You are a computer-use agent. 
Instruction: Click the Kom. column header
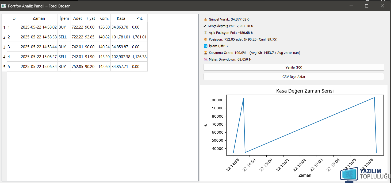point(104,18)
